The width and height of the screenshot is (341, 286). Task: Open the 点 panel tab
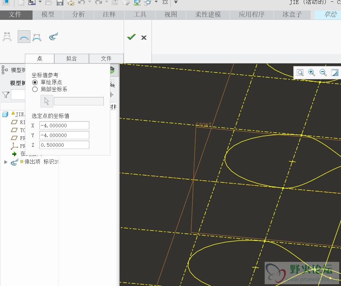tap(39, 58)
